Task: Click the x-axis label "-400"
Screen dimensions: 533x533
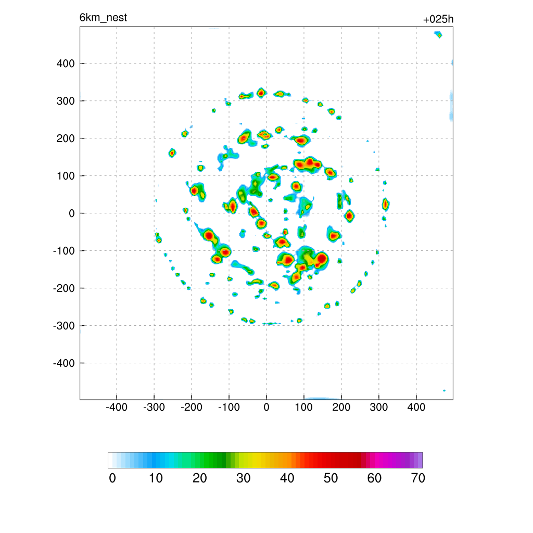Action: coord(117,407)
